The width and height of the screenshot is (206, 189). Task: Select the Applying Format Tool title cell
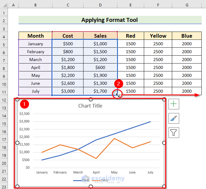[x=110, y=20]
